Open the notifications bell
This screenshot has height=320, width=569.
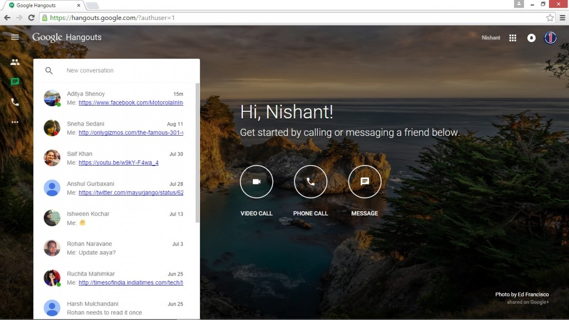click(531, 38)
